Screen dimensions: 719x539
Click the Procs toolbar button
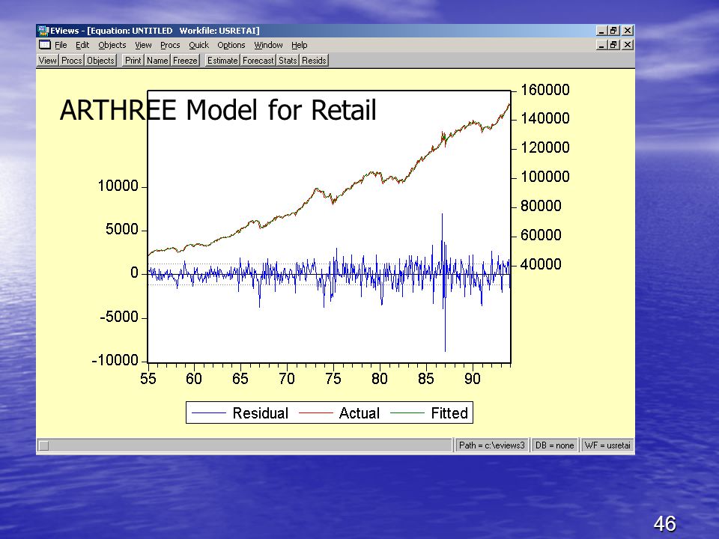(72, 61)
